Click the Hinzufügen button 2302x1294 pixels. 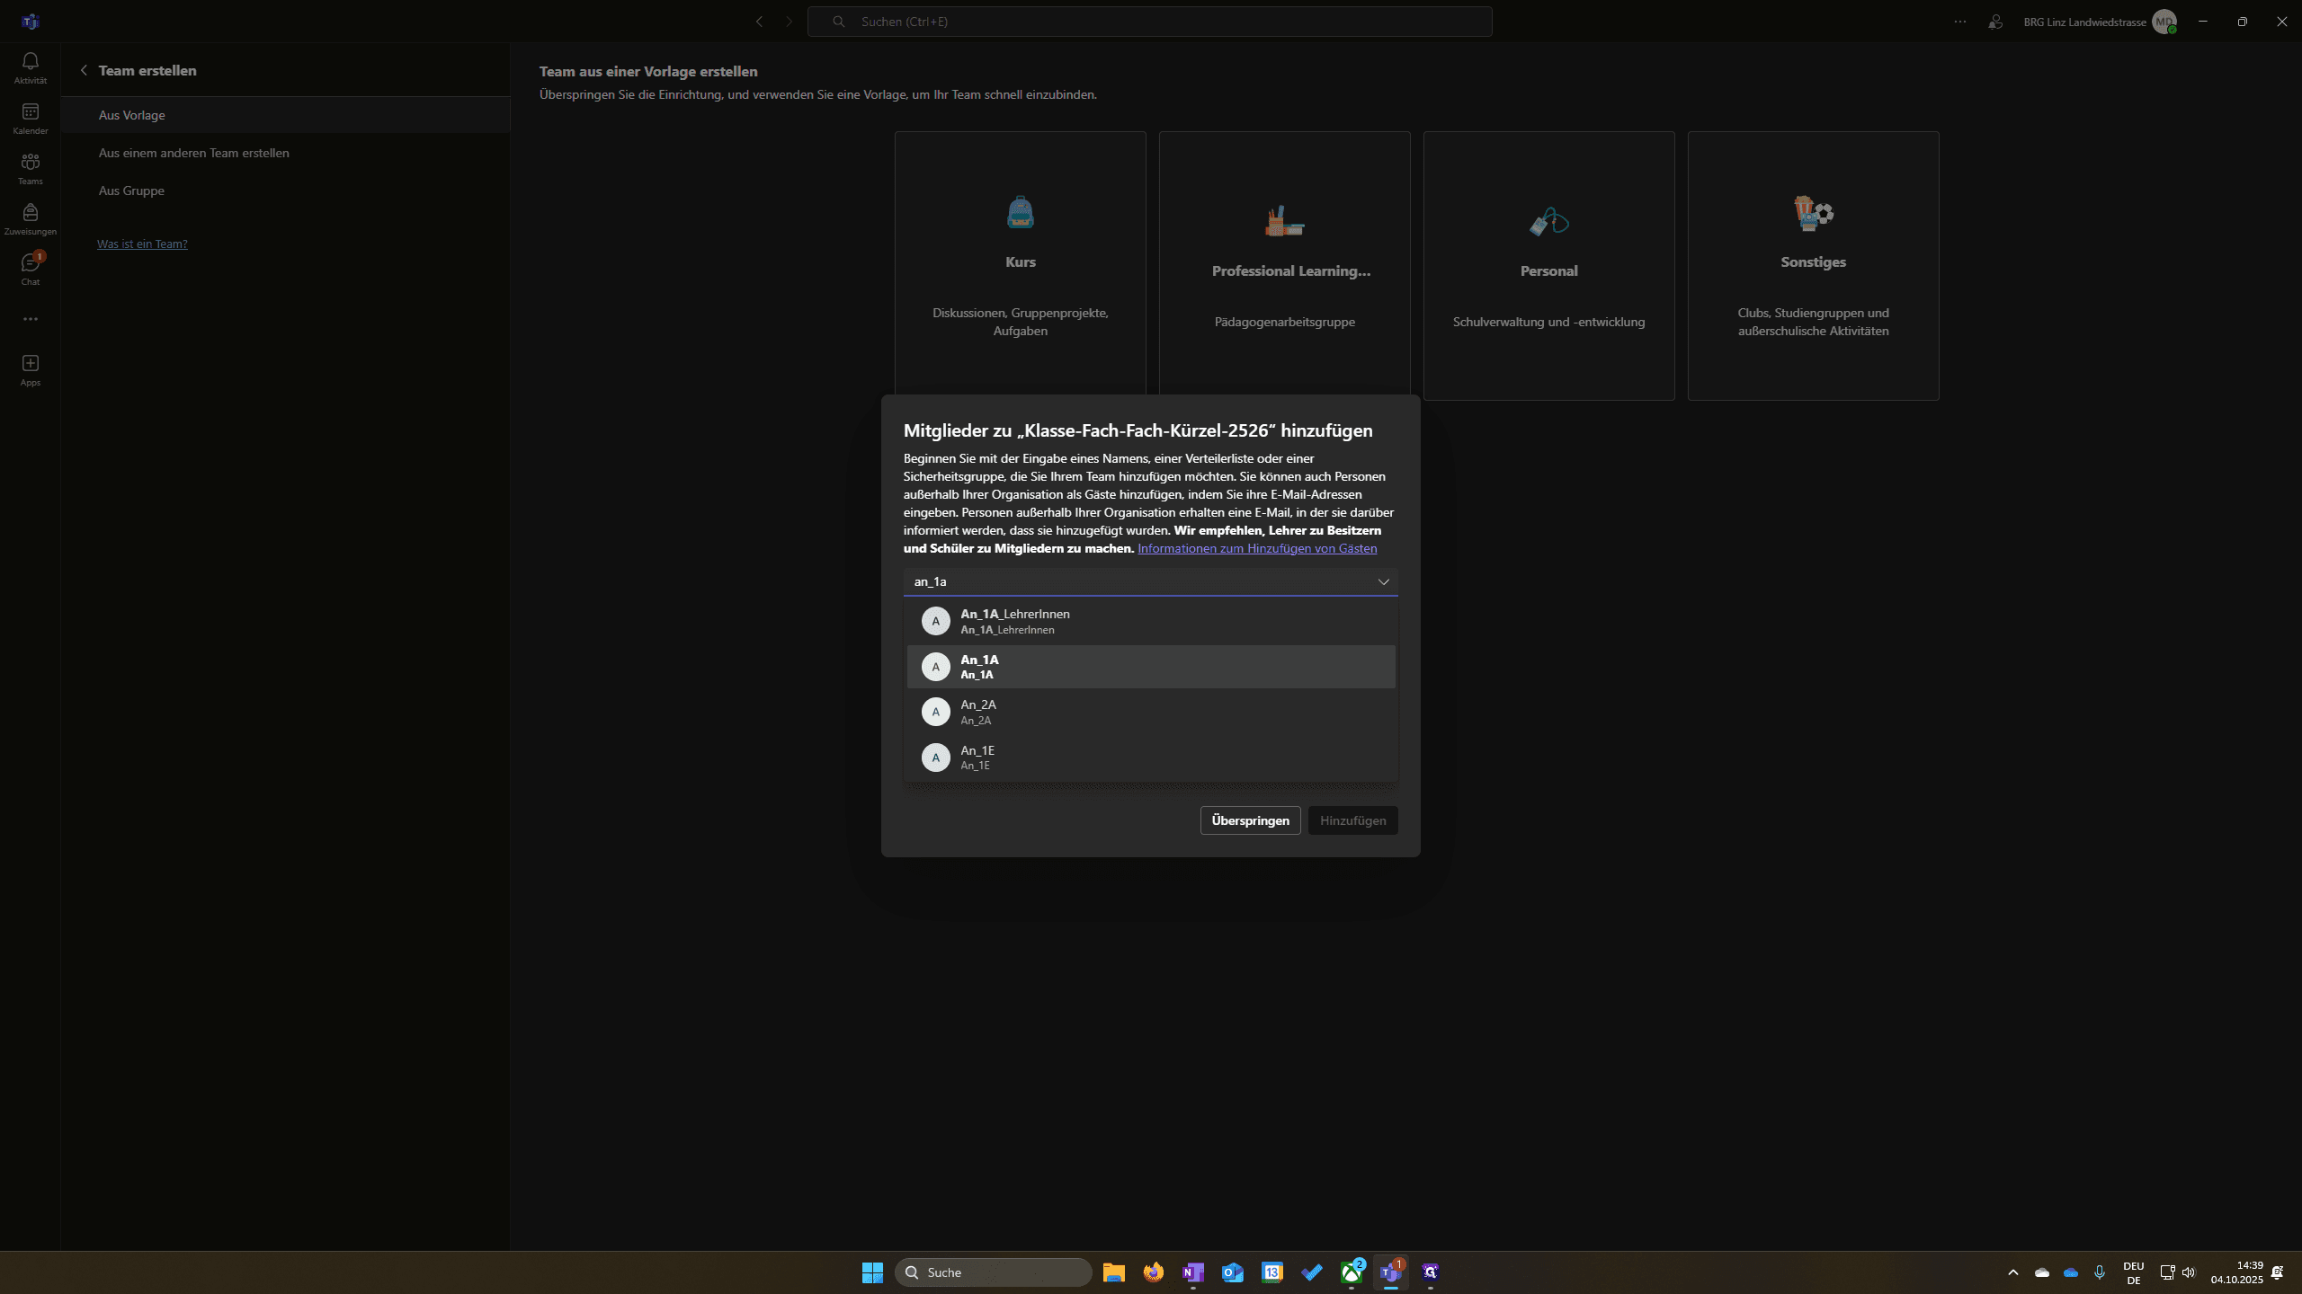(x=1352, y=820)
